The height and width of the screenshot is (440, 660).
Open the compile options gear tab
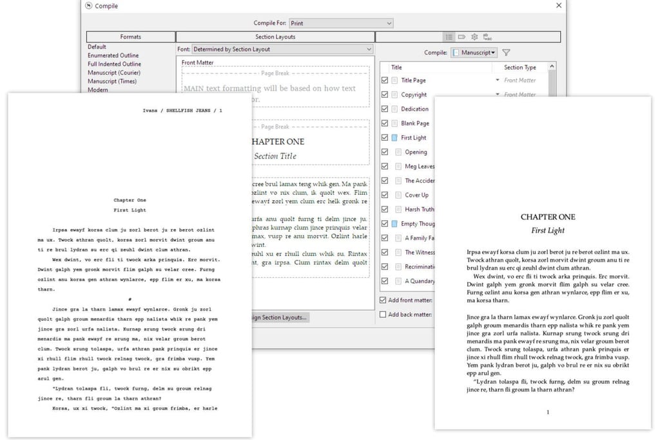coord(474,37)
